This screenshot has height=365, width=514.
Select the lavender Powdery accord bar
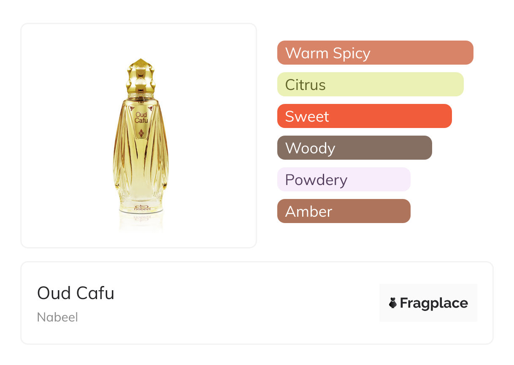344,180
